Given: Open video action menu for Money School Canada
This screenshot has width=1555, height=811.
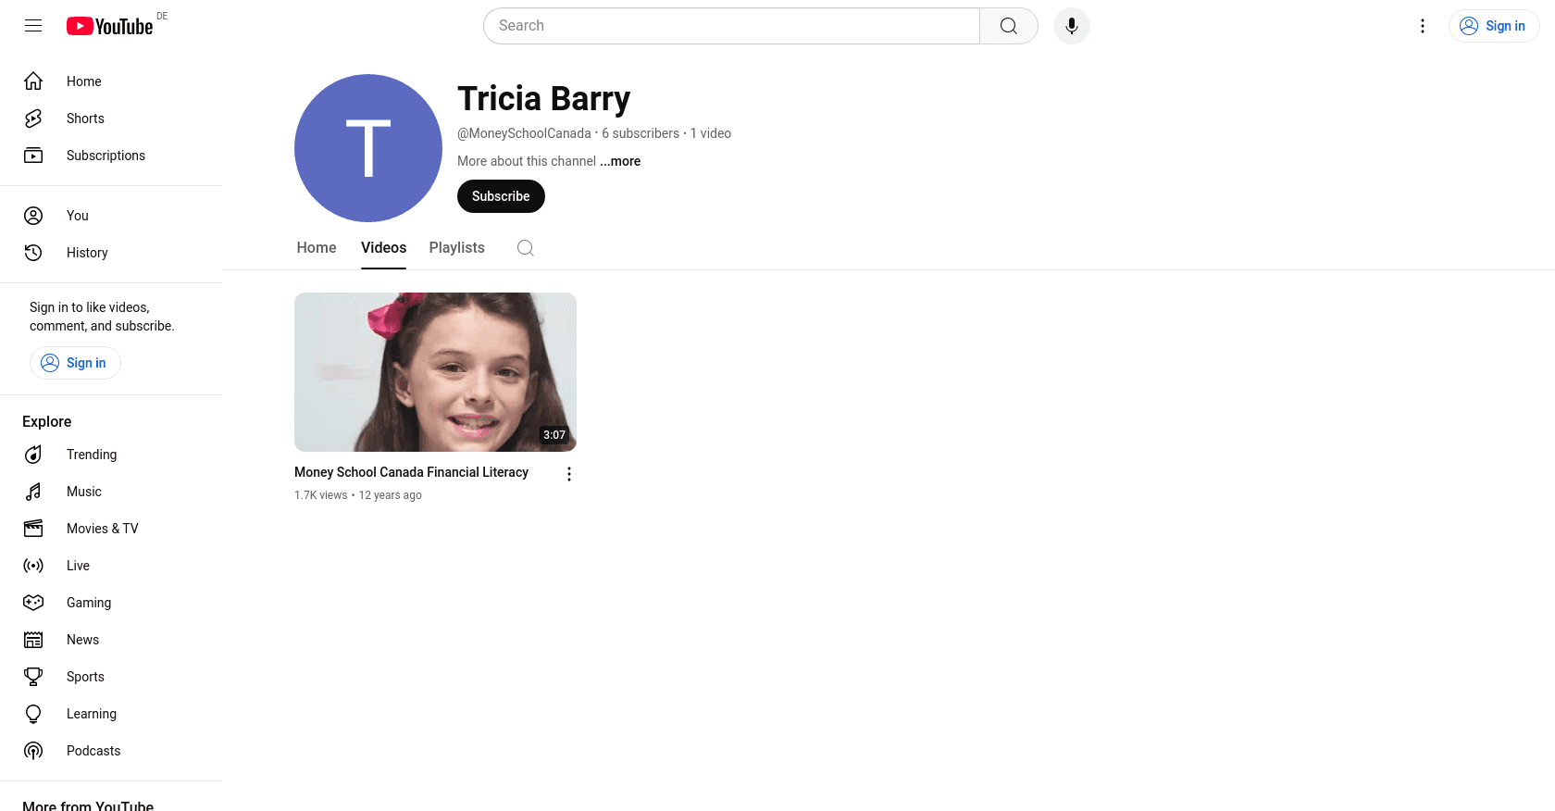Looking at the screenshot, I should click(x=568, y=474).
